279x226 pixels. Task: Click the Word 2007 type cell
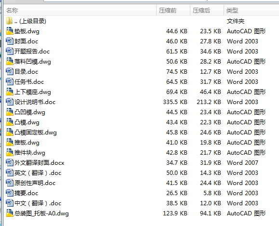(x=242, y=163)
